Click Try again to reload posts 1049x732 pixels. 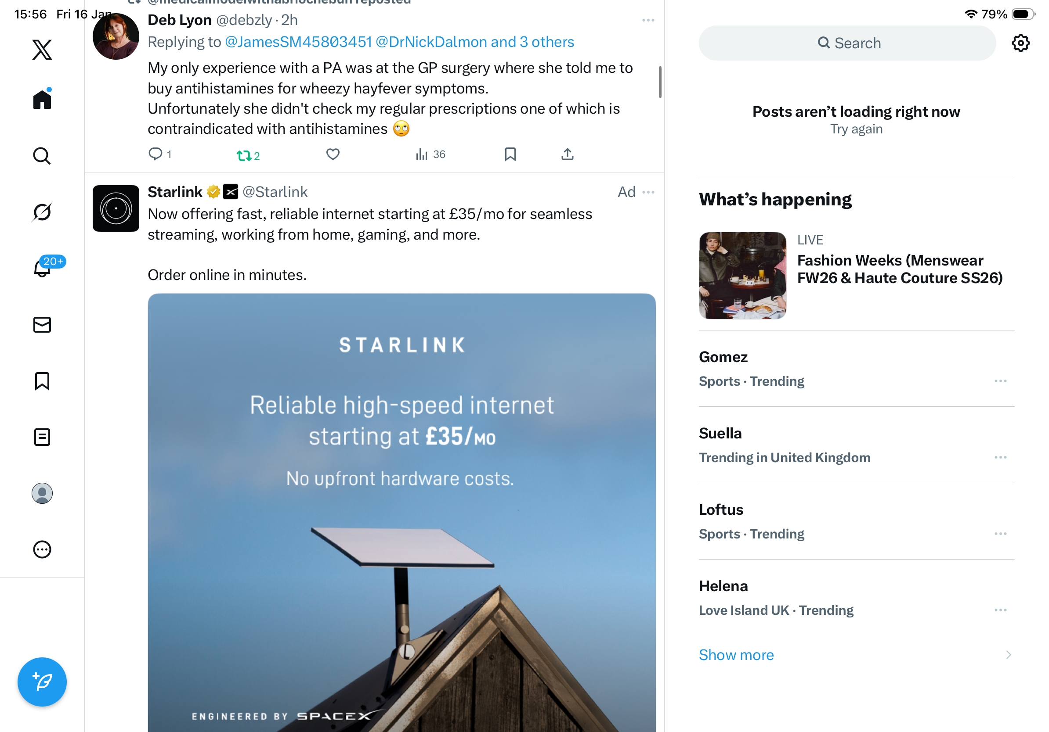[x=856, y=129]
